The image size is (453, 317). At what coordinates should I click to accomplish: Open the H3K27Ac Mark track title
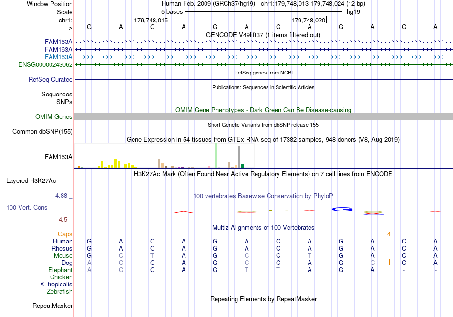[x=263, y=174]
